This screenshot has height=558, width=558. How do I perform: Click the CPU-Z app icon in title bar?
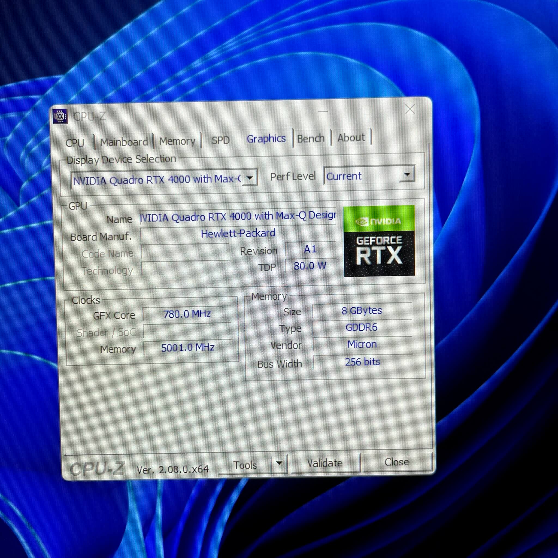[x=60, y=116]
